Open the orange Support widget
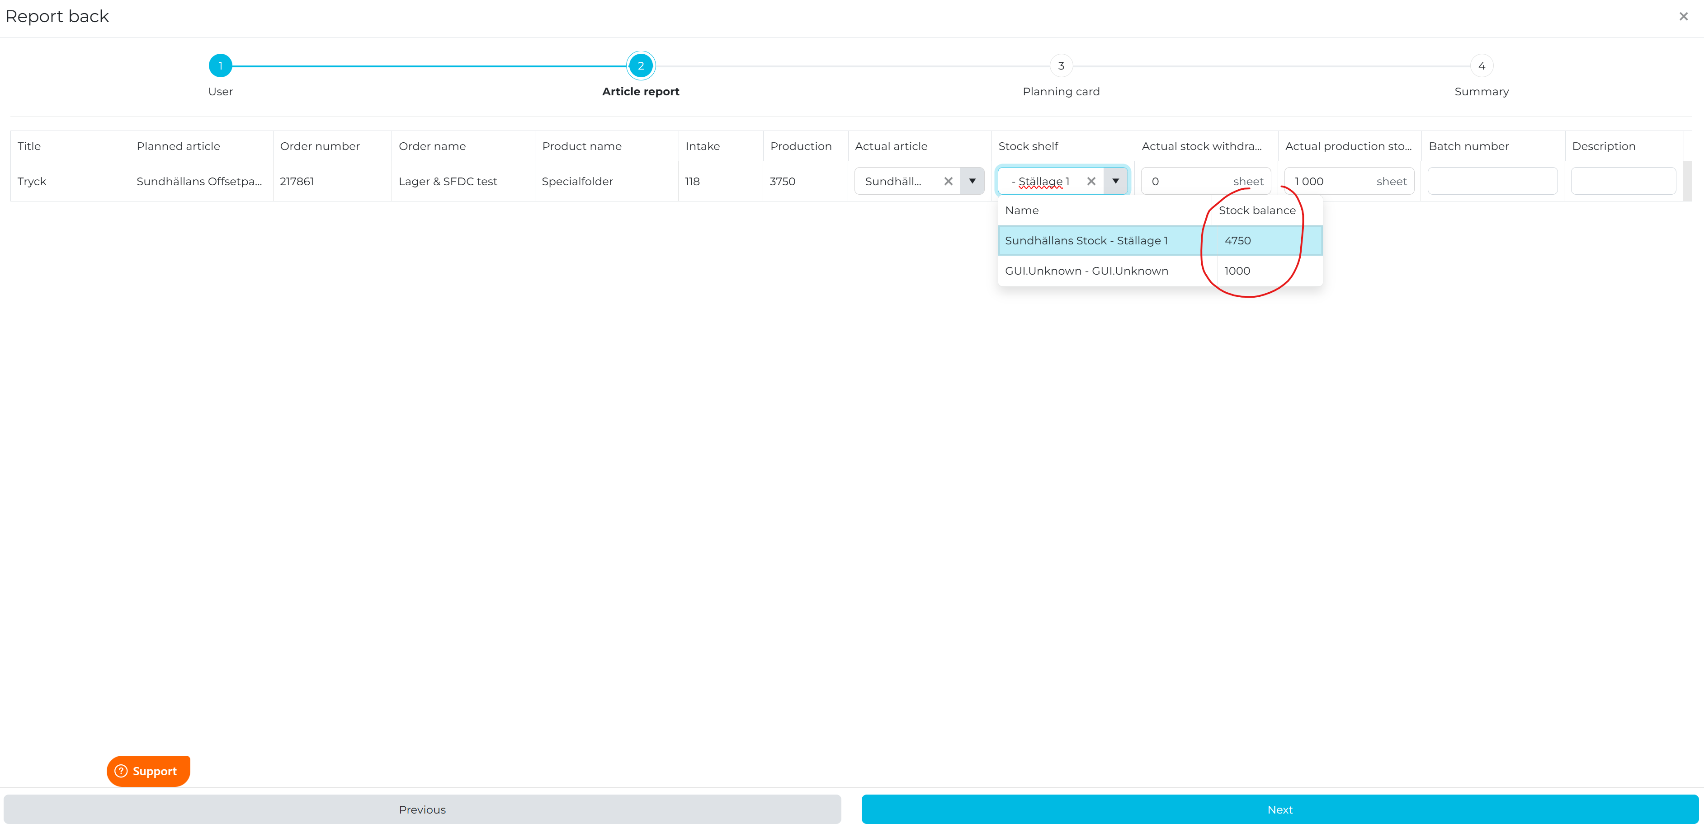The width and height of the screenshot is (1704, 828). click(x=148, y=771)
